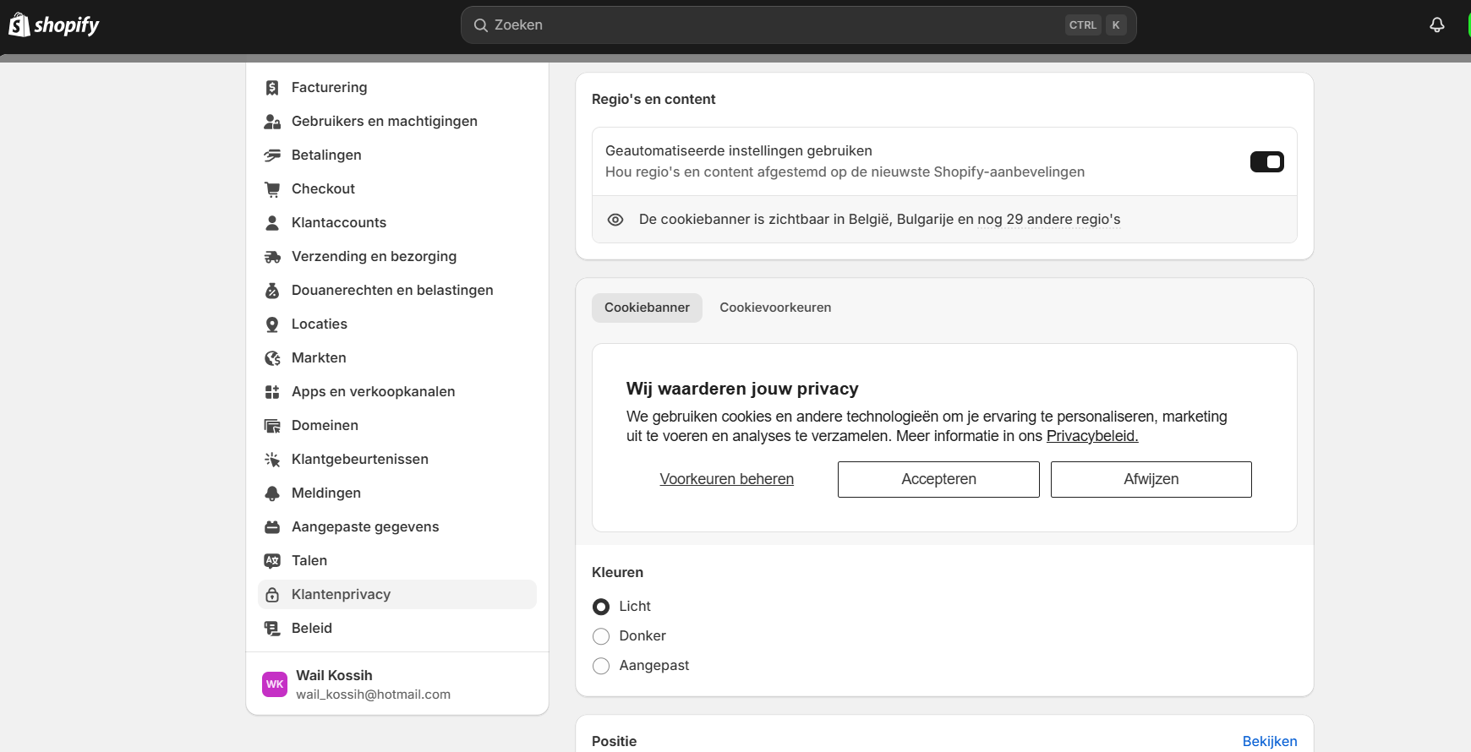Select the Donker color option
Image resolution: width=1471 pixels, height=752 pixels.
[x=601, y=636]
